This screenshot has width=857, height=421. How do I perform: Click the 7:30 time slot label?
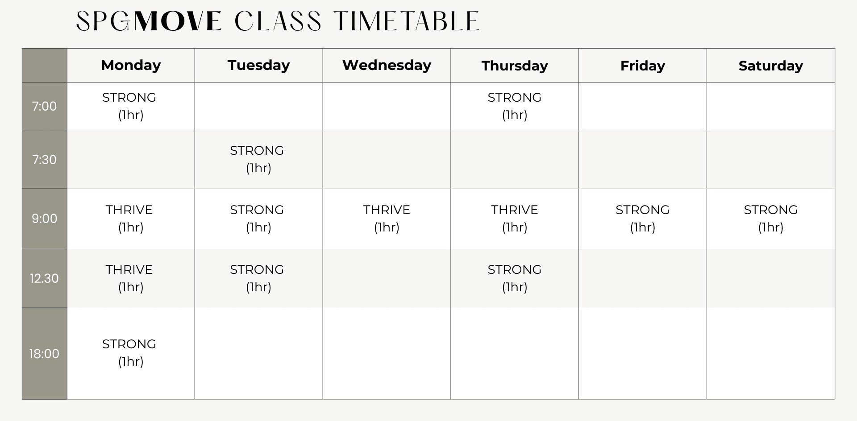coord(44,160)
